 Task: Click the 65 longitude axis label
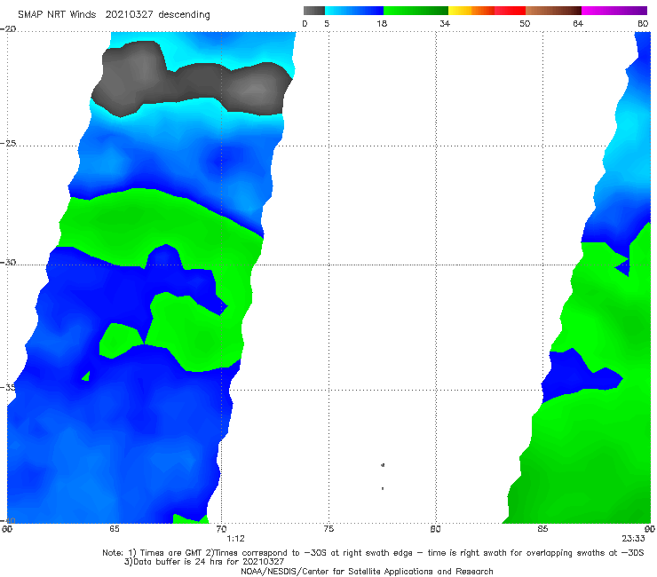tap(115, 529)
